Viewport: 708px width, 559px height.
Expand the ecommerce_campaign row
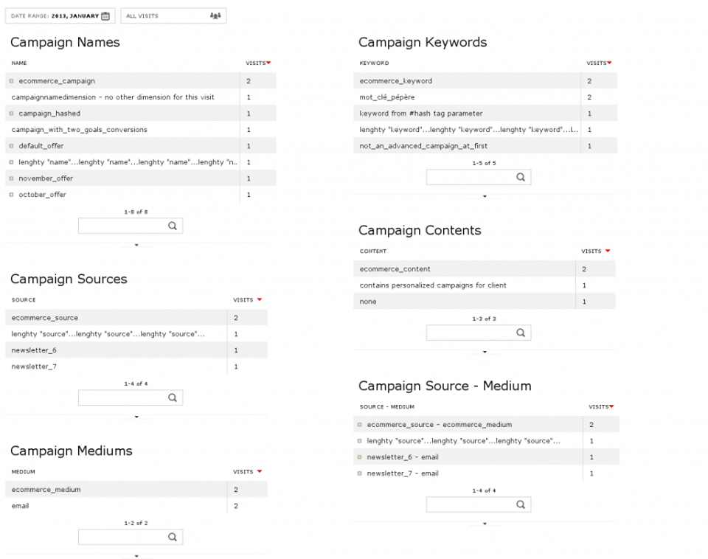pyautogui.click(x=12, y=81)
